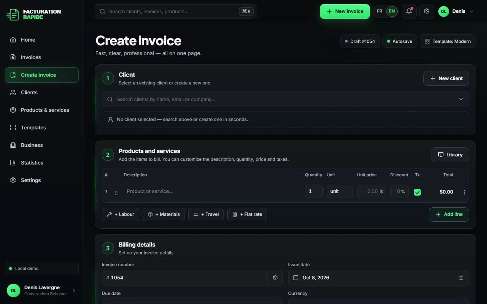Image resolution: width=487 pixels, height=304 pixels.
Task: Click the Discount percent field
Action: [399, 192]
